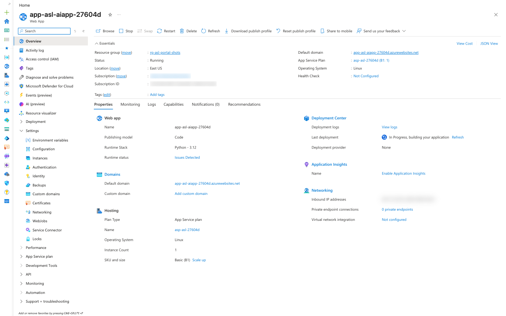Image resolution: width=506 pixels, height=316 pixels.
Task: Click Enable Application Insights link
Action: tap(403, 173)
